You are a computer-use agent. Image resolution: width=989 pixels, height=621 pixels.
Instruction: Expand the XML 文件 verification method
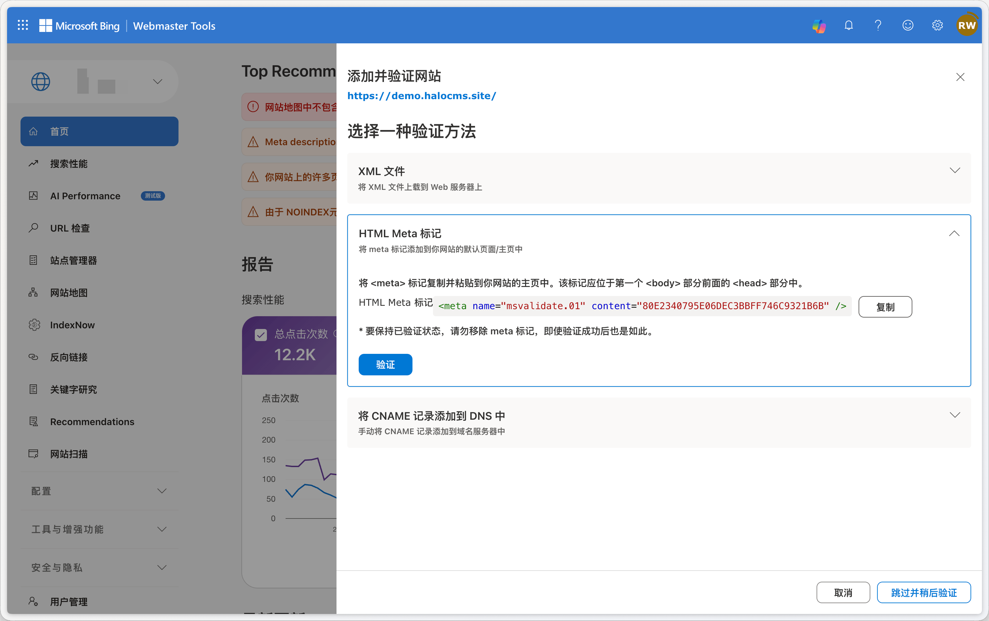coord(659,178)
